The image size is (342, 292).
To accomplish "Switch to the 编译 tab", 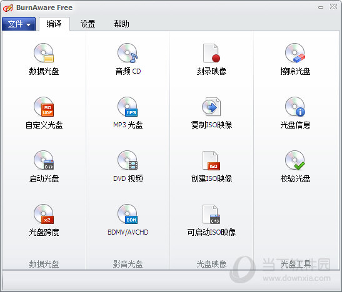I will pyautogui.click(x=54, y=24).
